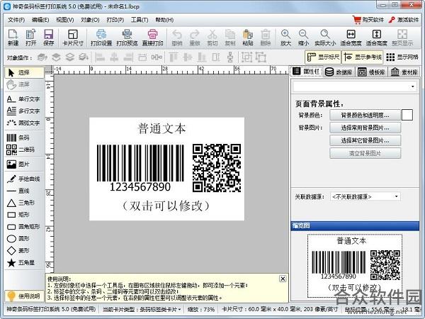Open the 对象(O) menu
The width and height of the screenshot is (425, 319).
tap(90, 20)
